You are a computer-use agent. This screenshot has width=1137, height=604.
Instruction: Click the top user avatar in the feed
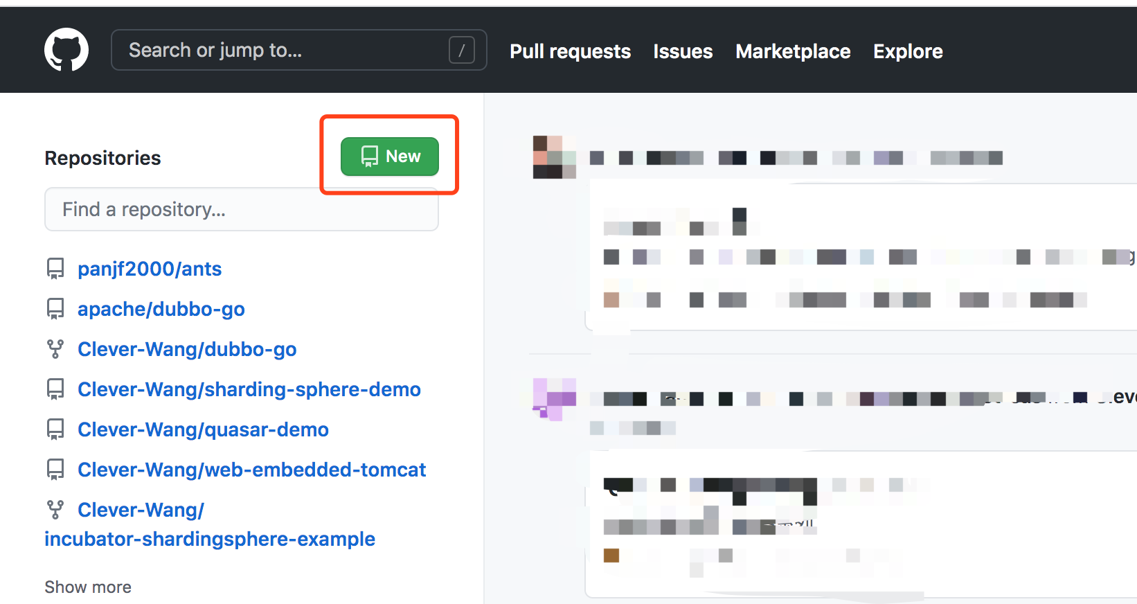(553, 157)
